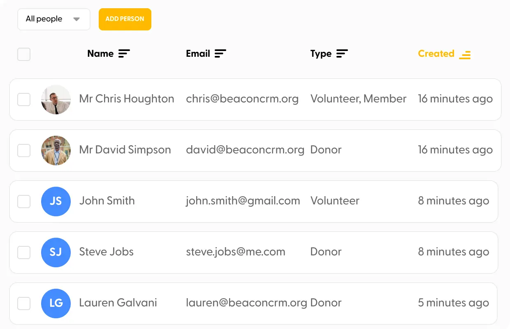Expand sorting options on the Created column

click(x=465, y=54)
